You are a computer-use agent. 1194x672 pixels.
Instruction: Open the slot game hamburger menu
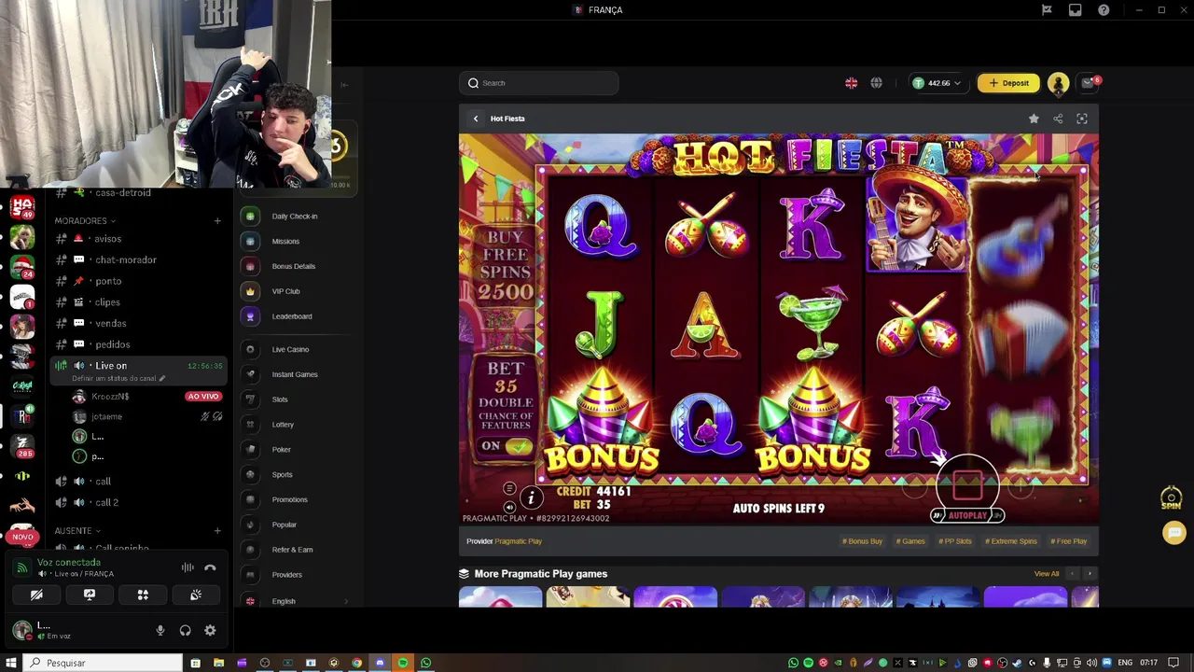509,489
